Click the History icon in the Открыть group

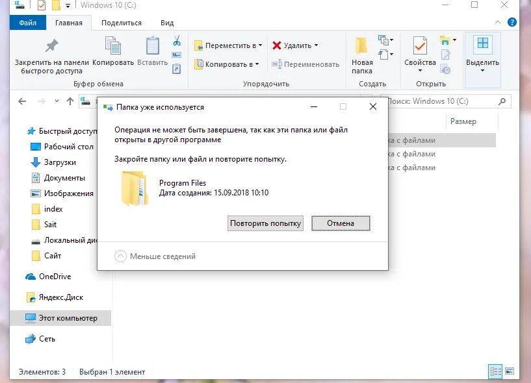(445, 69)
